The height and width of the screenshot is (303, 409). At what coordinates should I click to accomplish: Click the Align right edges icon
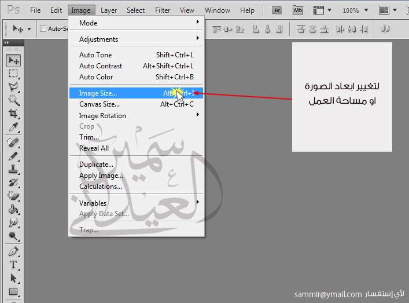[x=279, y=29]
